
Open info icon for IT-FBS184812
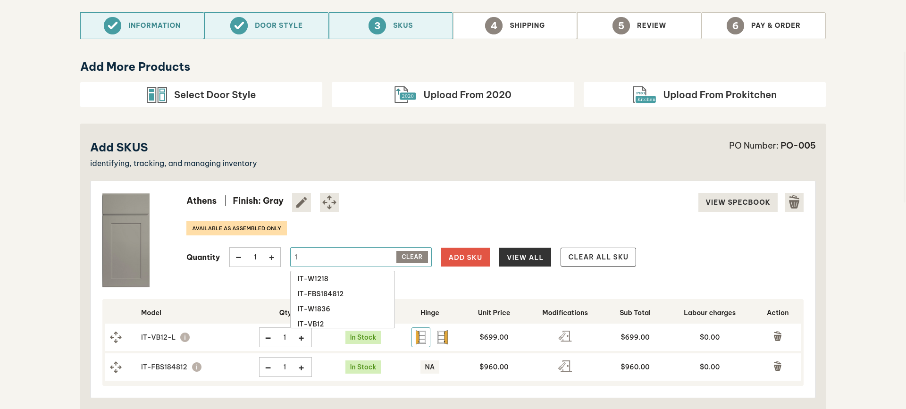coord(197,367)
